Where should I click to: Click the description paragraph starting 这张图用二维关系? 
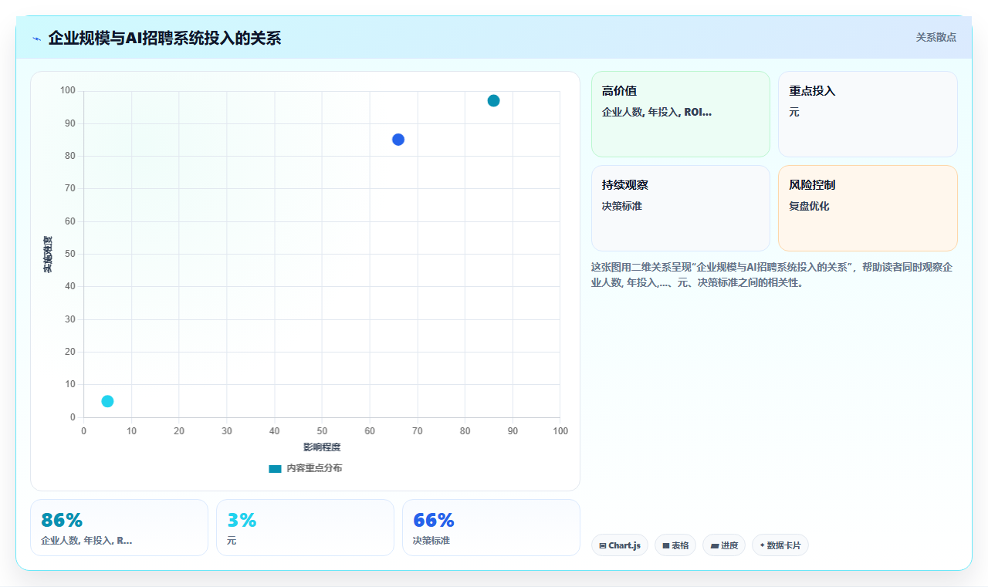773,275
